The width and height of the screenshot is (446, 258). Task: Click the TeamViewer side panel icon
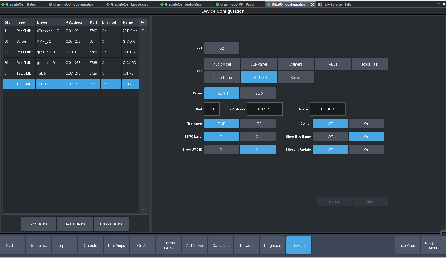point(444,234)
